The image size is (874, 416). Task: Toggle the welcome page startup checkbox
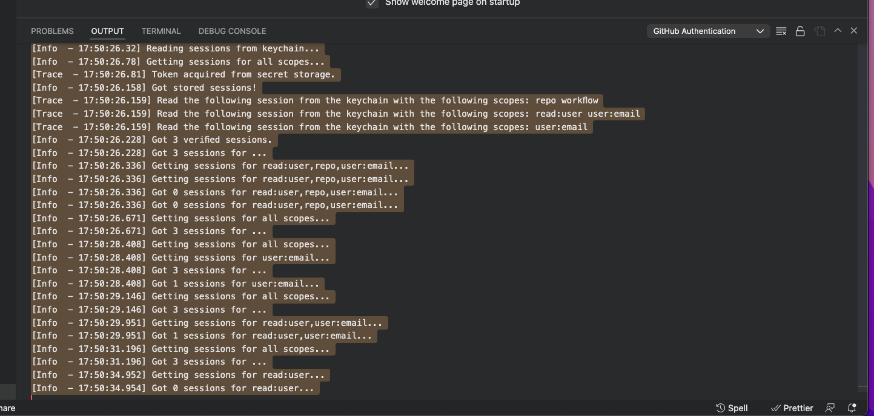371,3
